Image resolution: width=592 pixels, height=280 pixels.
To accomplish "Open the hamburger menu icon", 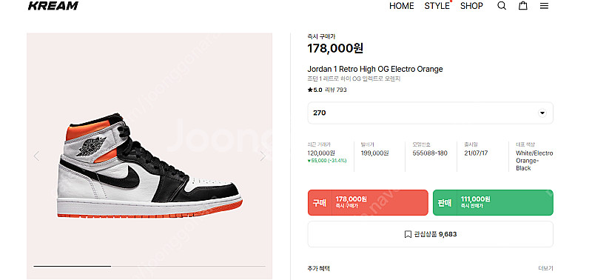I will click(x=544, y=6).
